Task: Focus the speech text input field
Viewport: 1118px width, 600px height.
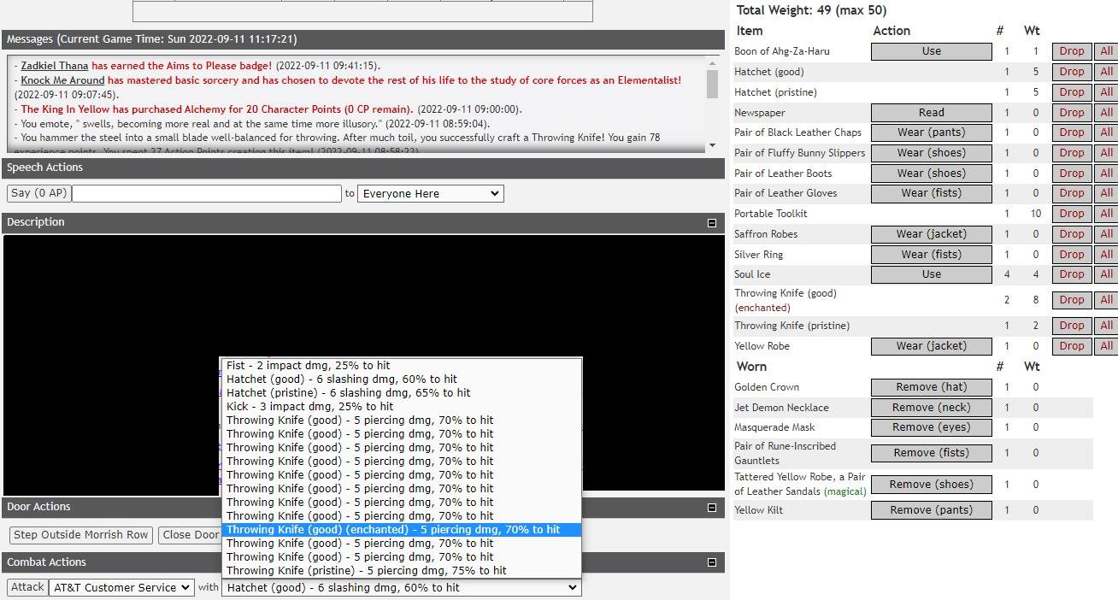Action: (x=207, y=194)
